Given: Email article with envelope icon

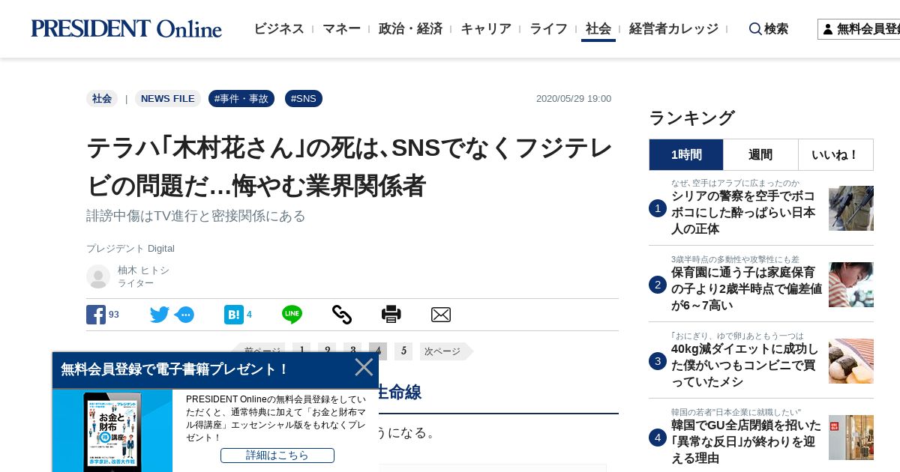Looking at the screenshot, I should [x=441, y=315].
